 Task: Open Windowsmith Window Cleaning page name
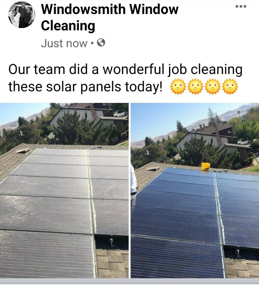(110, 17)
